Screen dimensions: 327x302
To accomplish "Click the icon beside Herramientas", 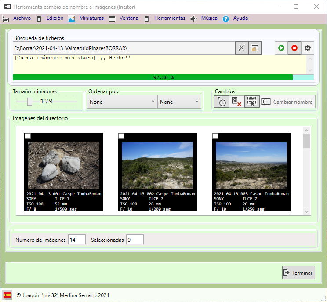I will click(147, 19).
